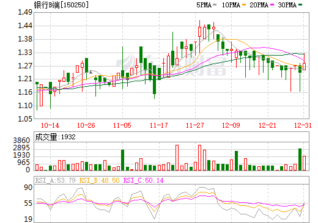Click the 10-14 date axis label
This screenshot has width=318, height=223.
click(50, 125)
